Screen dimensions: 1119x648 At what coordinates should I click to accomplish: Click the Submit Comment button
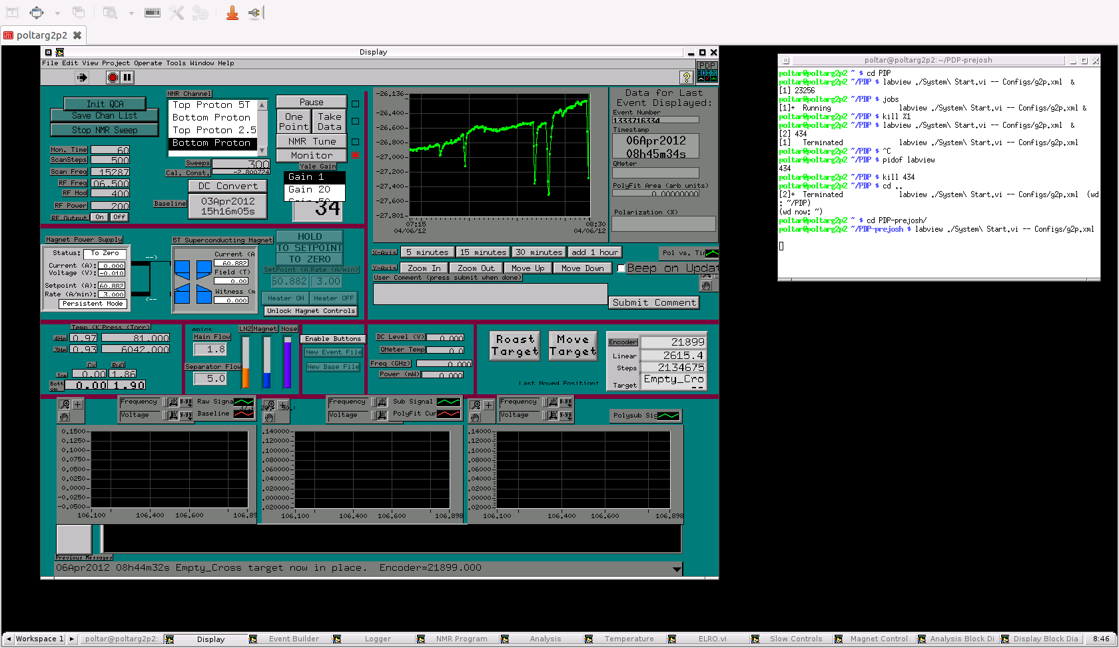(x=654, y=302)
